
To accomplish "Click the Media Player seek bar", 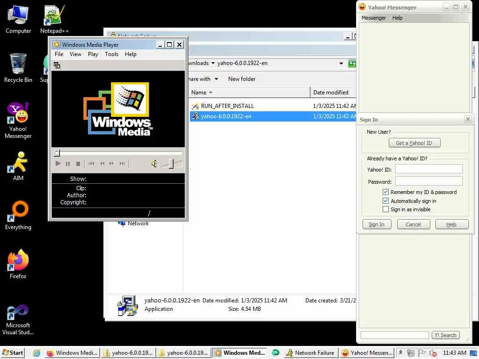I will (x=118, y=153).
